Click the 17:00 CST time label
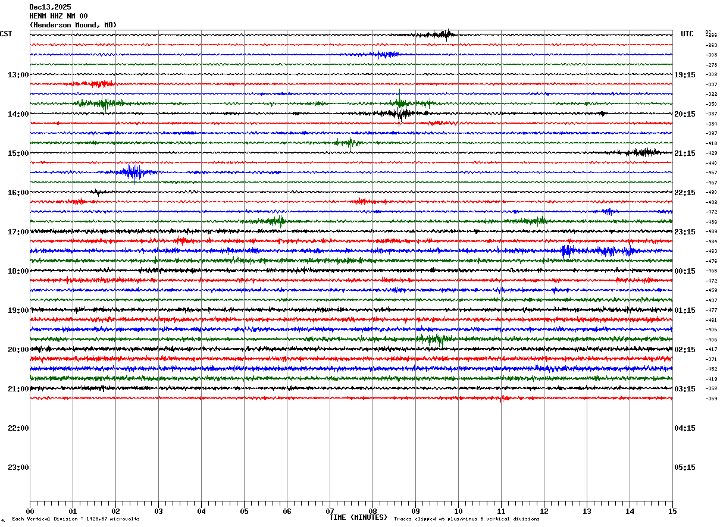The image size is (720, 527). [18, 232]
